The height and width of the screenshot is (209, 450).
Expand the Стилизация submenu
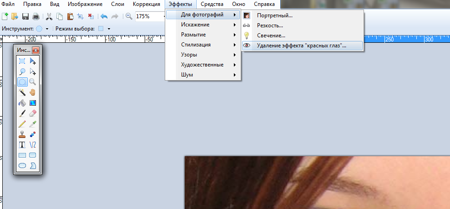pos(203,45)
